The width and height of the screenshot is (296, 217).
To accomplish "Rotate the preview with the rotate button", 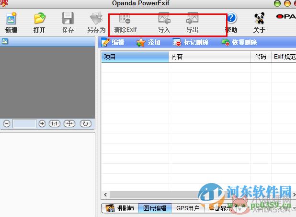I will point(86,124).
